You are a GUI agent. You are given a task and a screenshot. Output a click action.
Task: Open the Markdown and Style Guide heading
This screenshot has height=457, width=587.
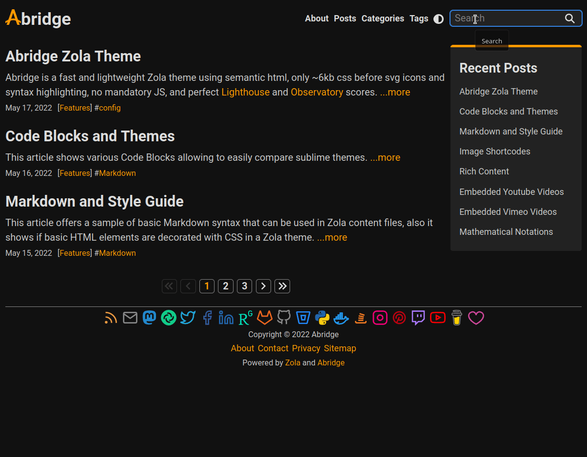[x=95, y=201]
